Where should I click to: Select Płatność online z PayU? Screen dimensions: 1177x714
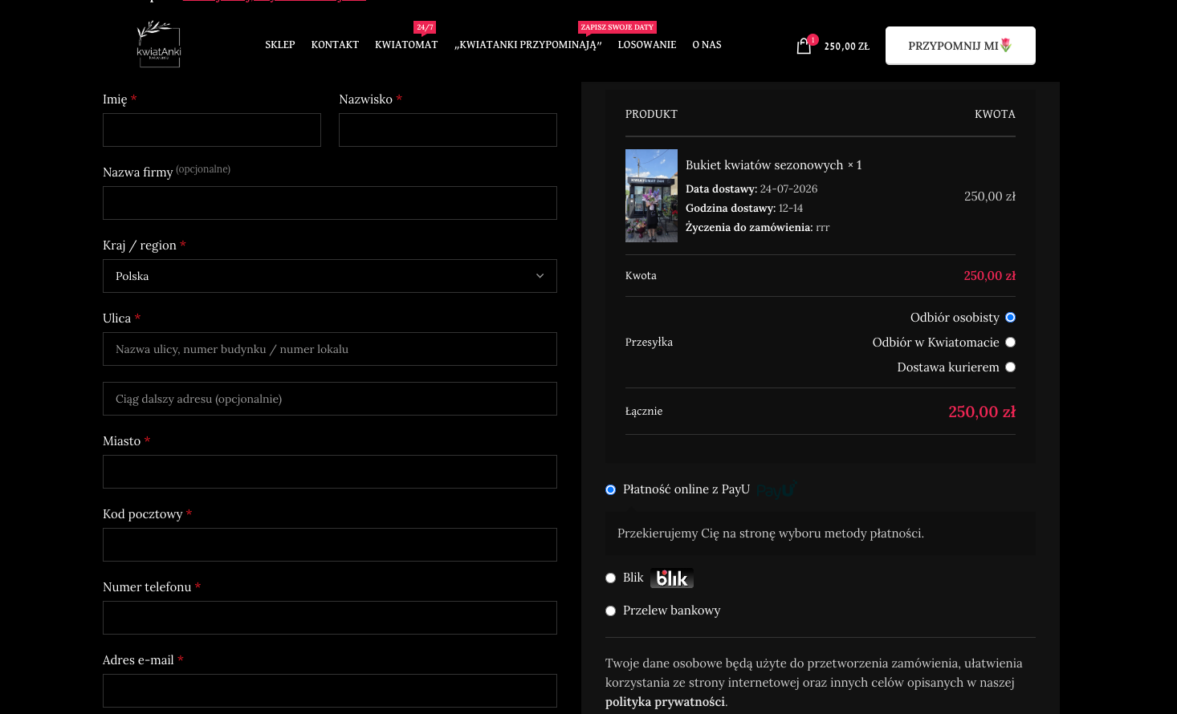tap(610, 489)
